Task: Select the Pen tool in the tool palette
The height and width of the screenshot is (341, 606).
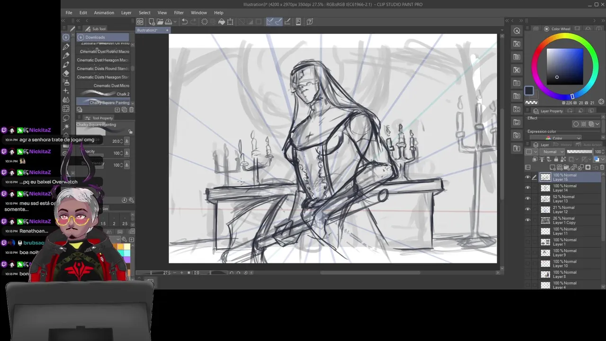Action: pyautogui.click(x=66, y=46)
